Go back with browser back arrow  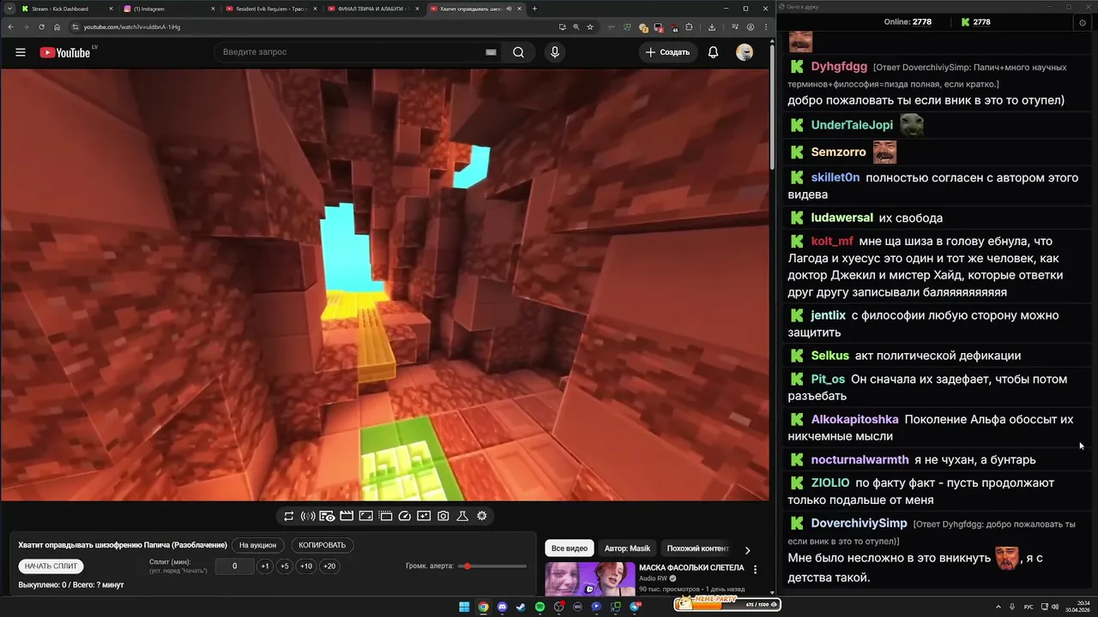pos(9,27)
